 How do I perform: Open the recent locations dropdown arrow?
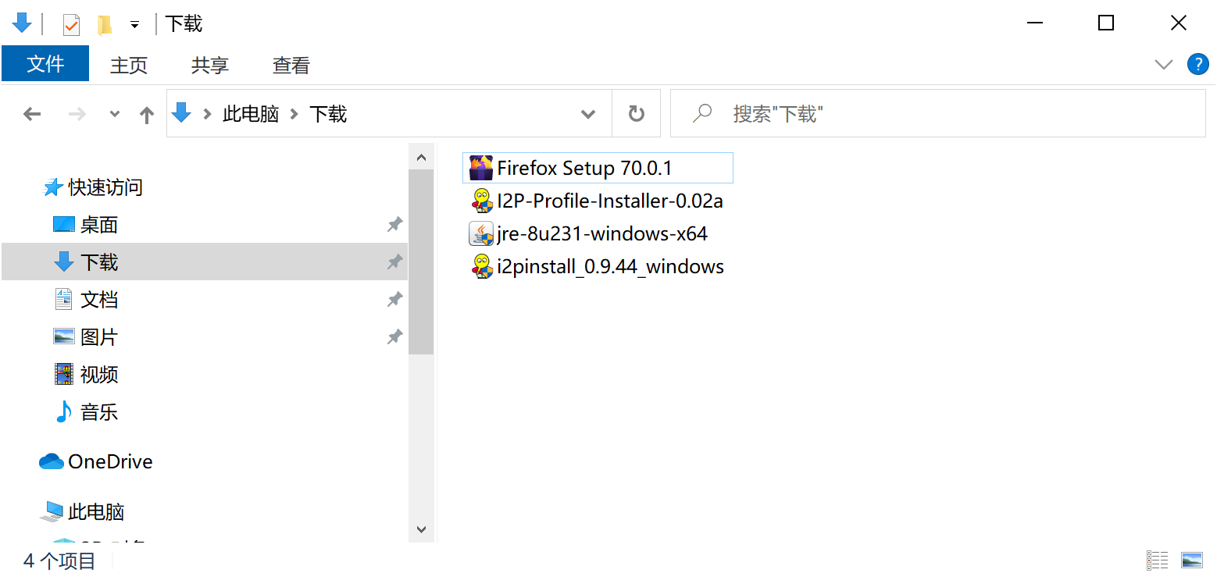point(115,115)
